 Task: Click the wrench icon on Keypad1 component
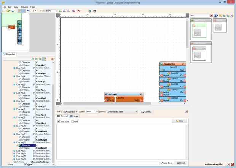tap(141, 94)
